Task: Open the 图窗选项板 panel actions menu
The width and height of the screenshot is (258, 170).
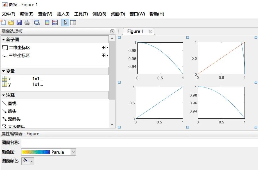Action: tap(112, 31)
